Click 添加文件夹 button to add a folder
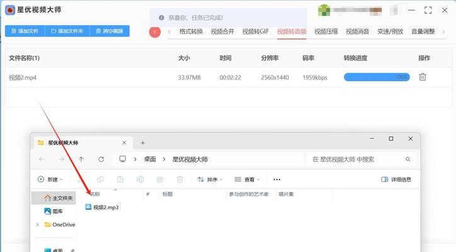The height and width of the screenshot is (252, 456). pos(67,31)
